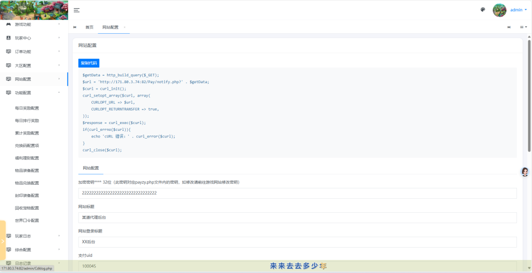Open 兑换码配置项 in the sidebar
532x273 pixels.
tap(27, 145)
